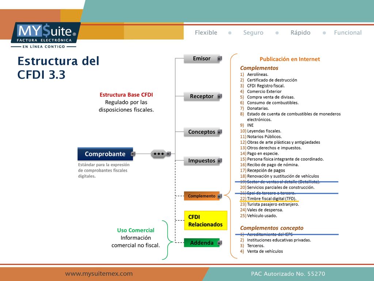Click list item 'Venta de vehículos'
The height and width of the screenshot is (281, 374).
pyautogui.click(x=265, y=251)
